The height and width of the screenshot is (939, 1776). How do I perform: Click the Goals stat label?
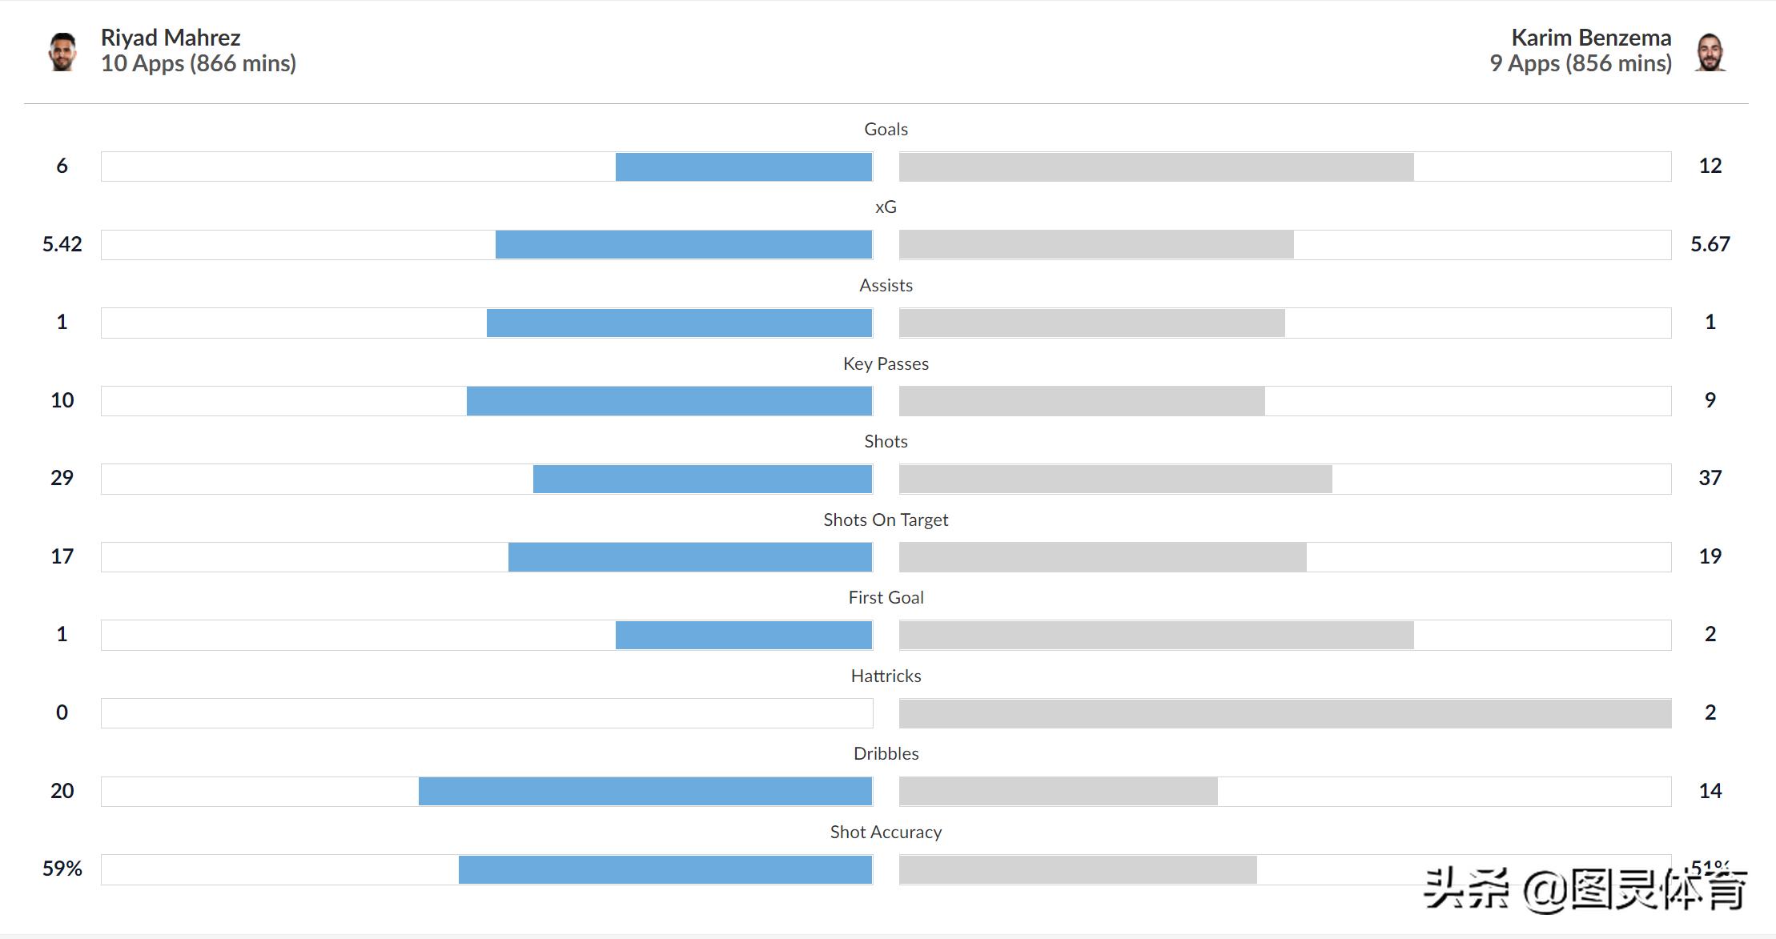(886, 129)
